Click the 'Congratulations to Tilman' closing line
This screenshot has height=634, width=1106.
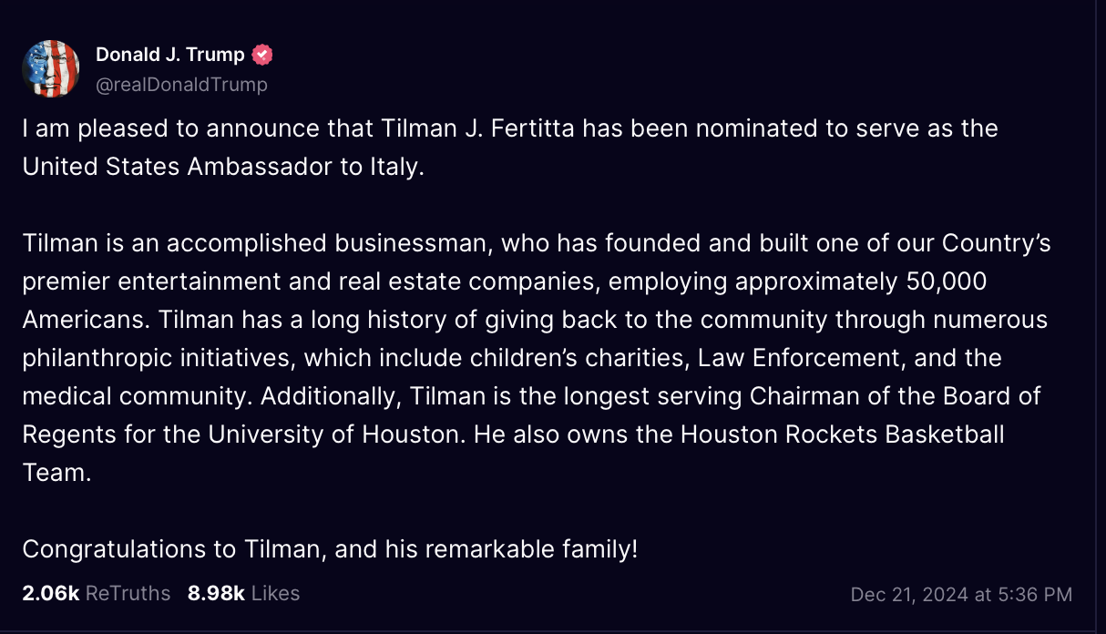click(173, 549)
